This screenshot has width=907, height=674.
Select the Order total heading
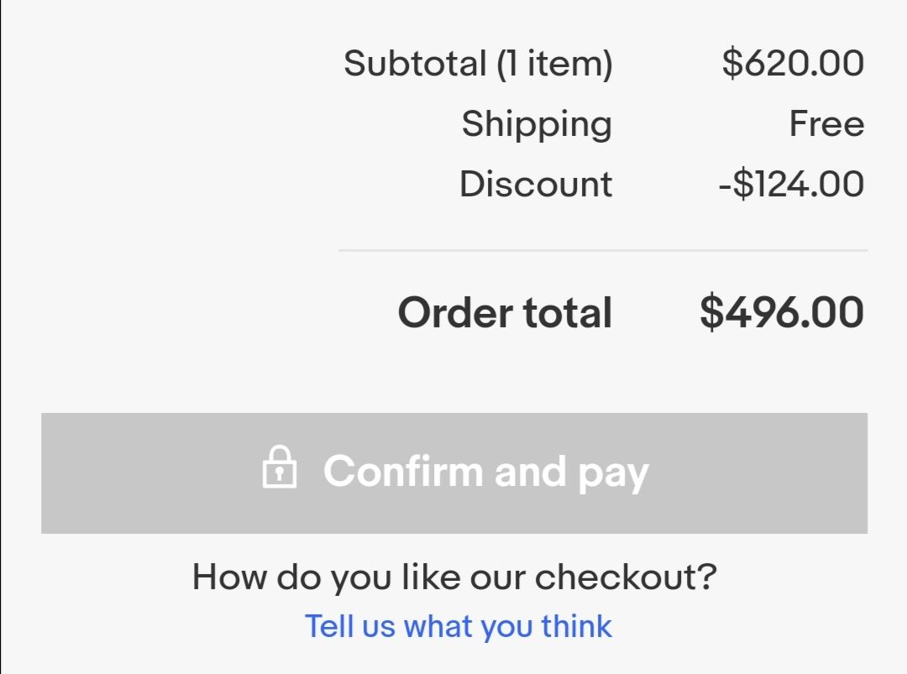click(x=505, y=313)
